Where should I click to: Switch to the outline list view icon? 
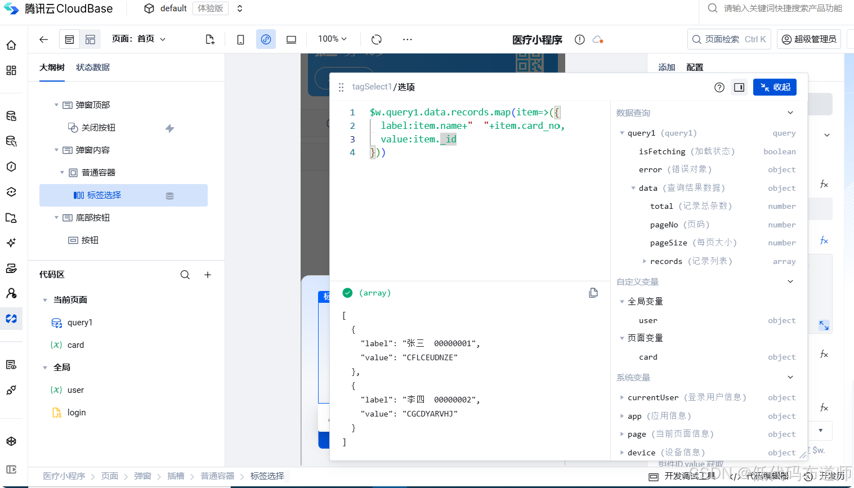[69, 39]
